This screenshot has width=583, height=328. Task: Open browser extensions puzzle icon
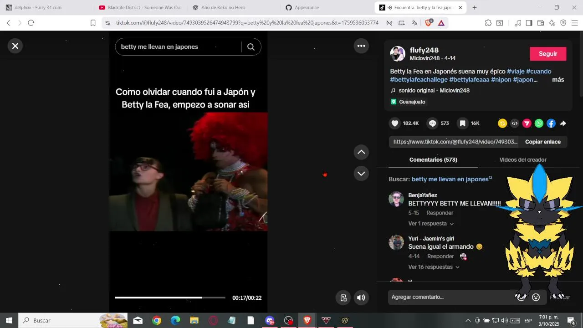[x=488, y=23]
